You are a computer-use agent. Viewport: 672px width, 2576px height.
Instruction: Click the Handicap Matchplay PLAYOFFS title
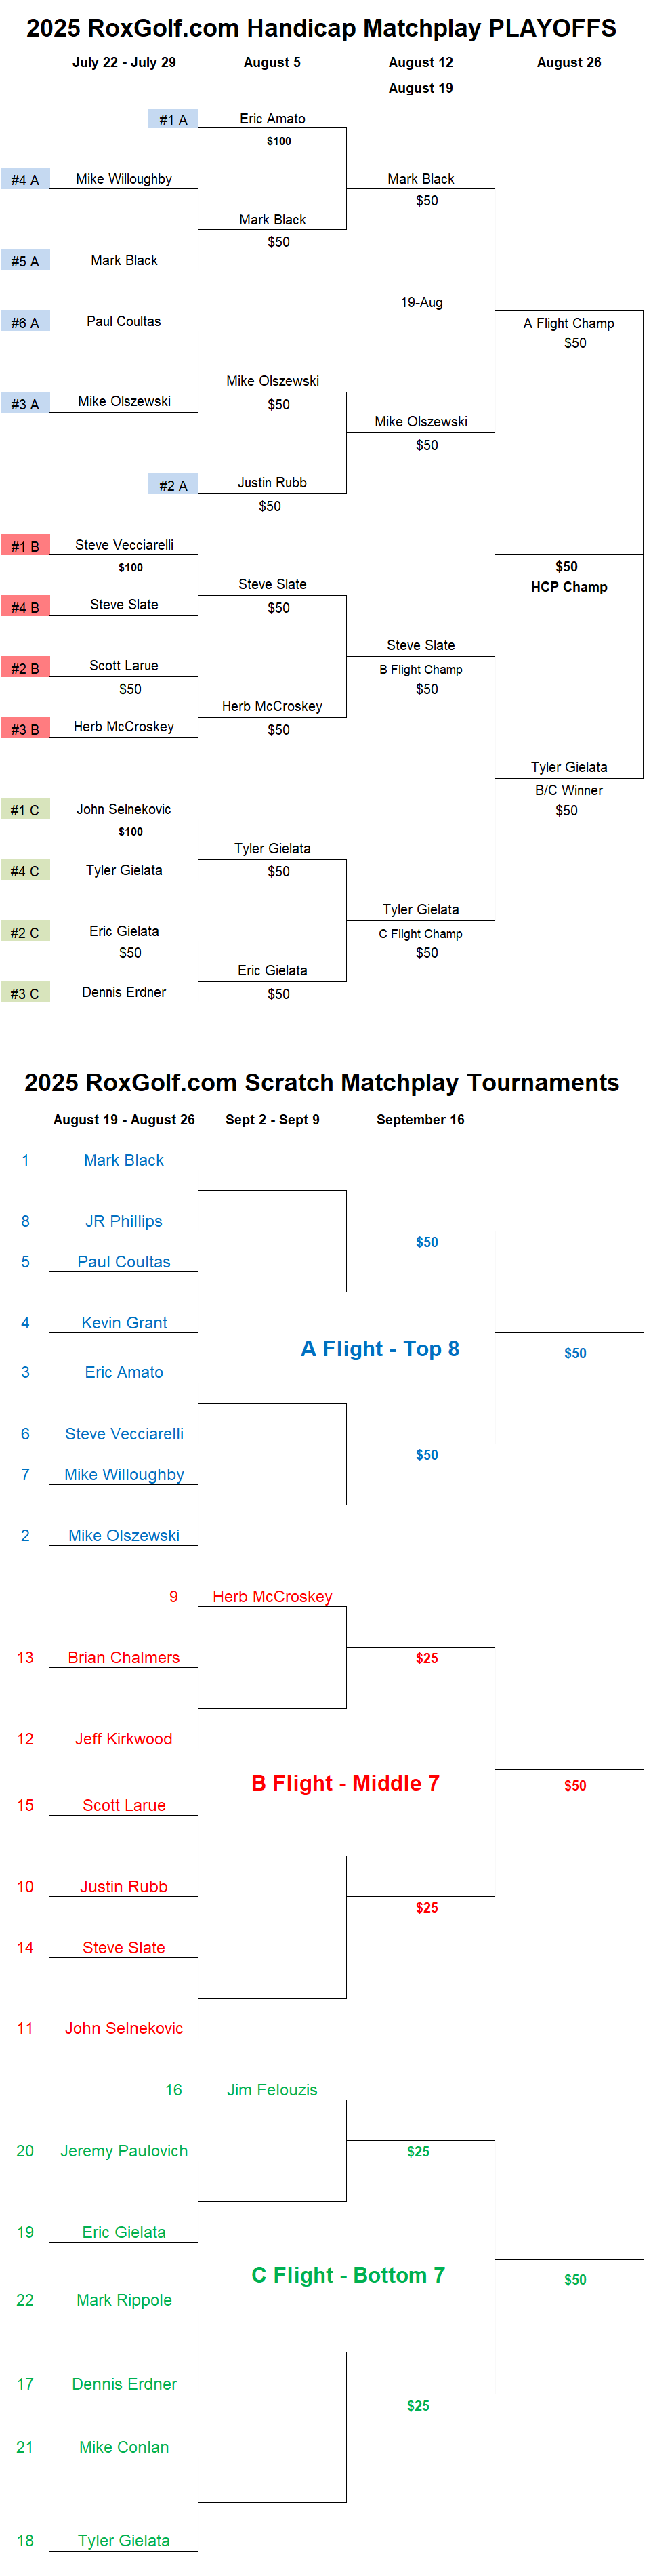click(x=321, y=28)
